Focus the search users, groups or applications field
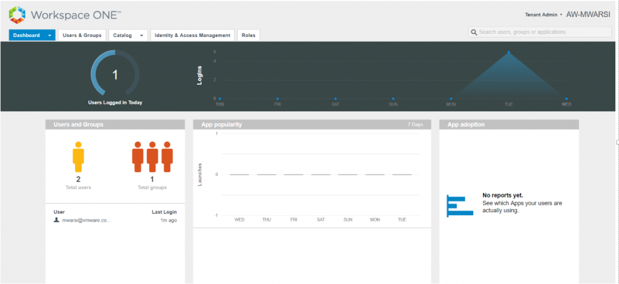Viewport: 619px width, 284px height. click(x=540, y=32)
